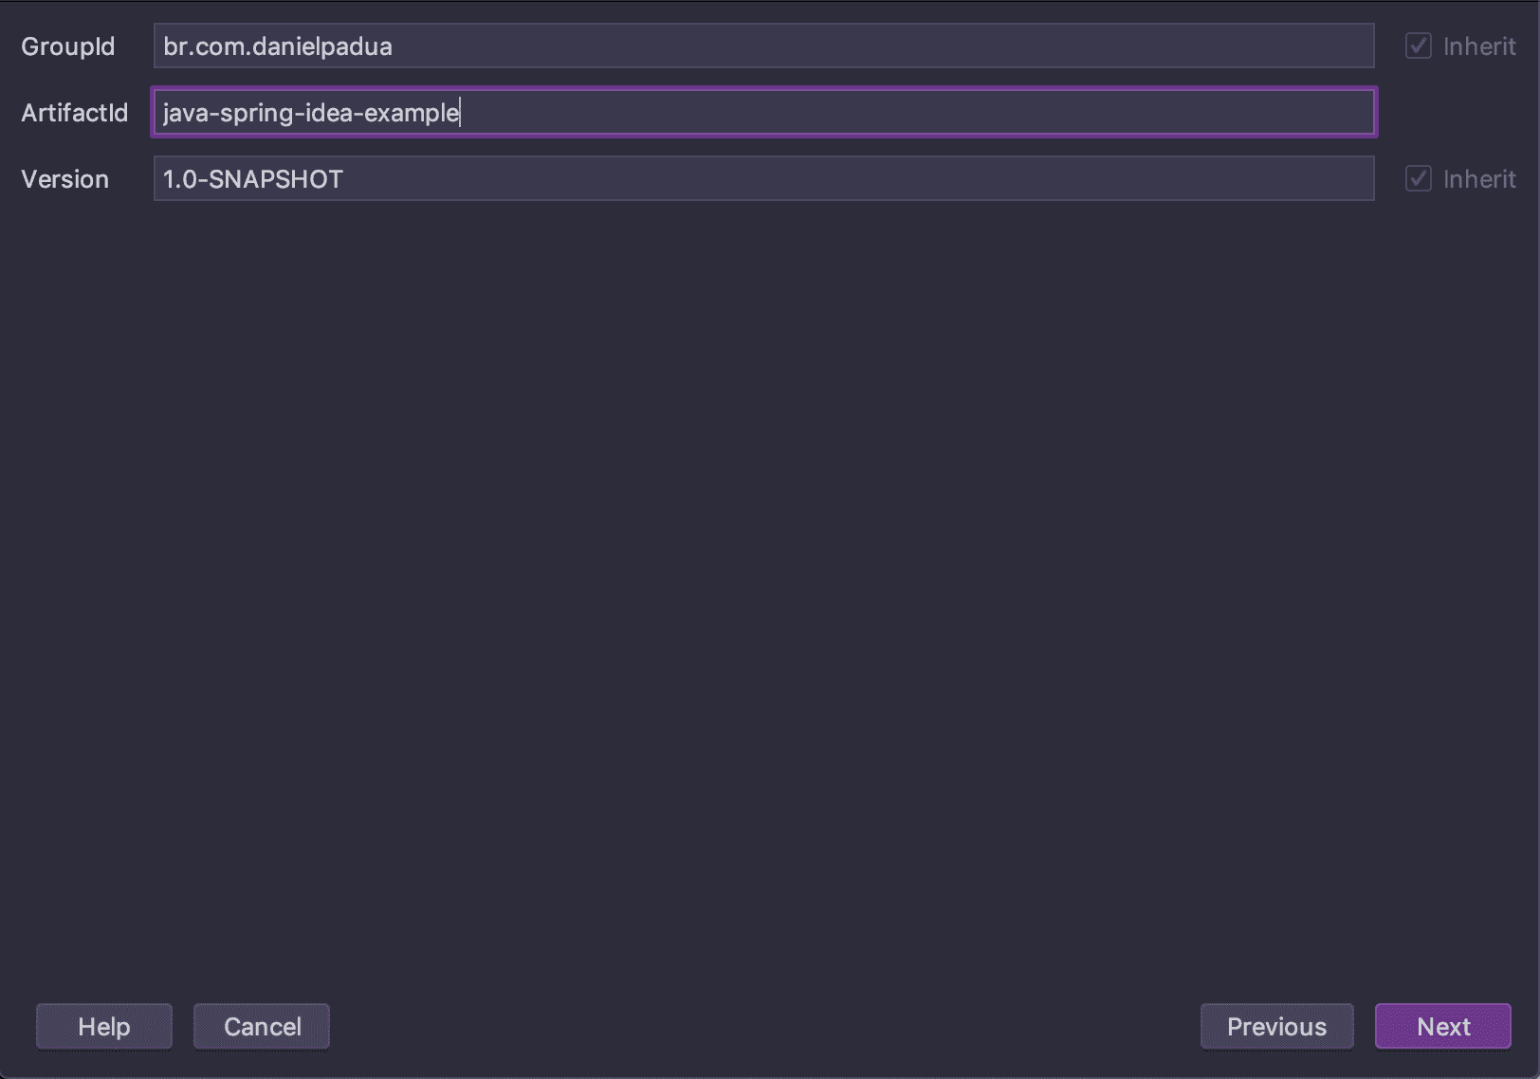
Task: Dismiss the dialog via Cancel
Action: pyautogui.click(x=261, y=1026)
